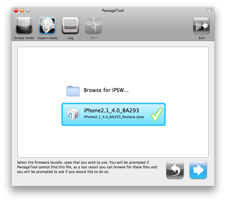Screen dimensions: 226x202
Task: Click the PwnageTool window title
Action: (x=113, y=10)
